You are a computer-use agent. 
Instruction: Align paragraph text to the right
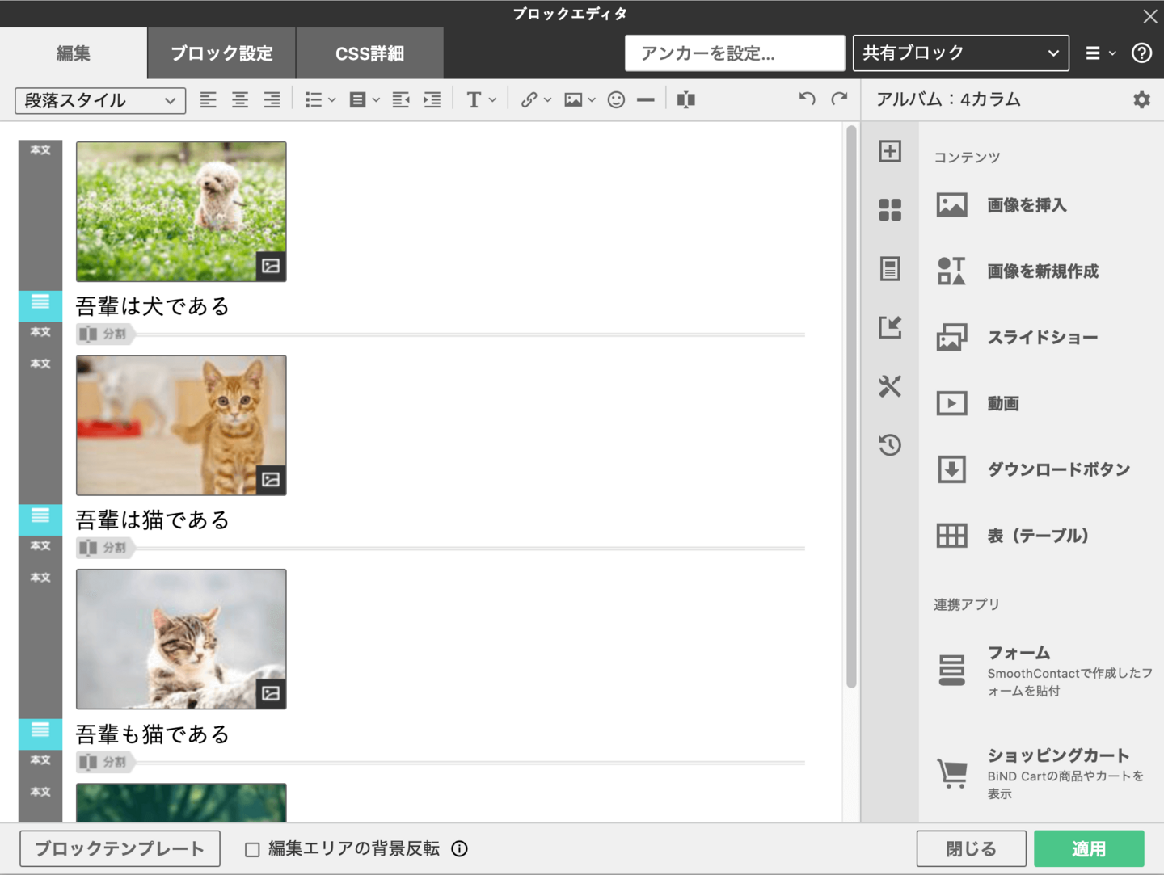272,99
